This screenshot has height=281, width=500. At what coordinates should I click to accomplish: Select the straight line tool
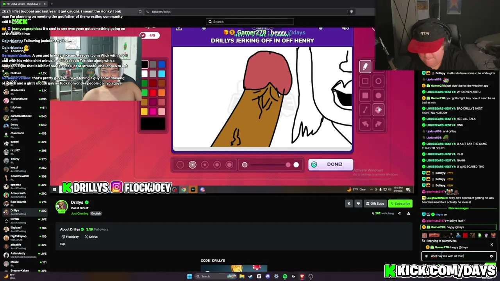coord(365,110)
